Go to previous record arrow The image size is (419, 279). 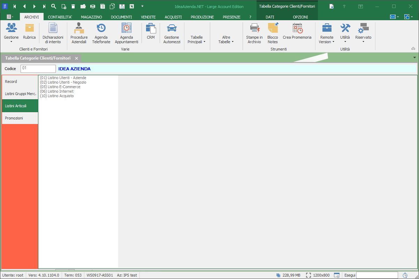24,6
